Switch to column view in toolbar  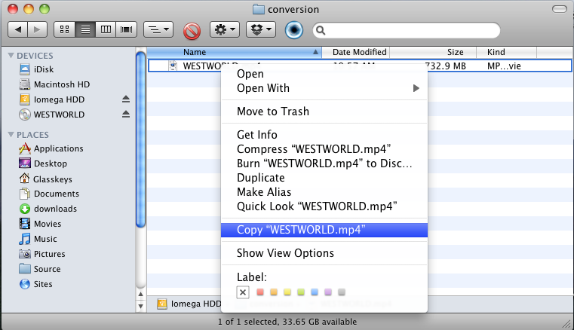pyautogui.click(x=106, y=30)
